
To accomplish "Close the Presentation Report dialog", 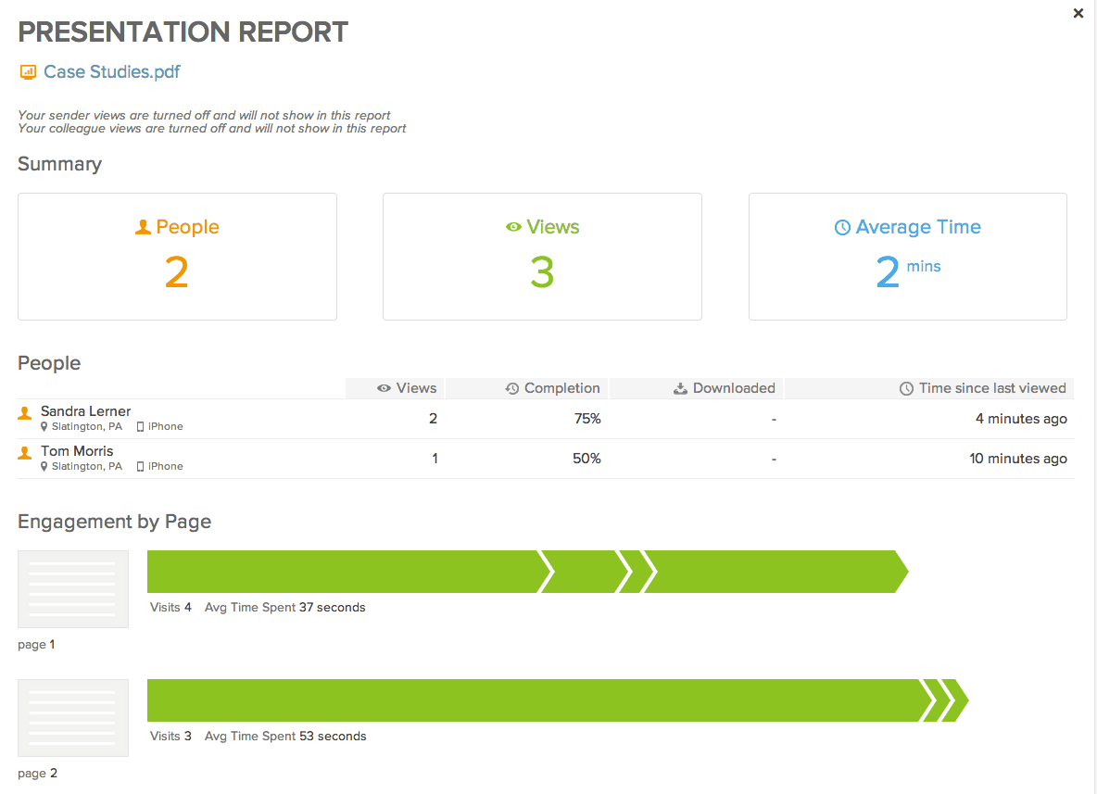I will tap(1078, 13).
